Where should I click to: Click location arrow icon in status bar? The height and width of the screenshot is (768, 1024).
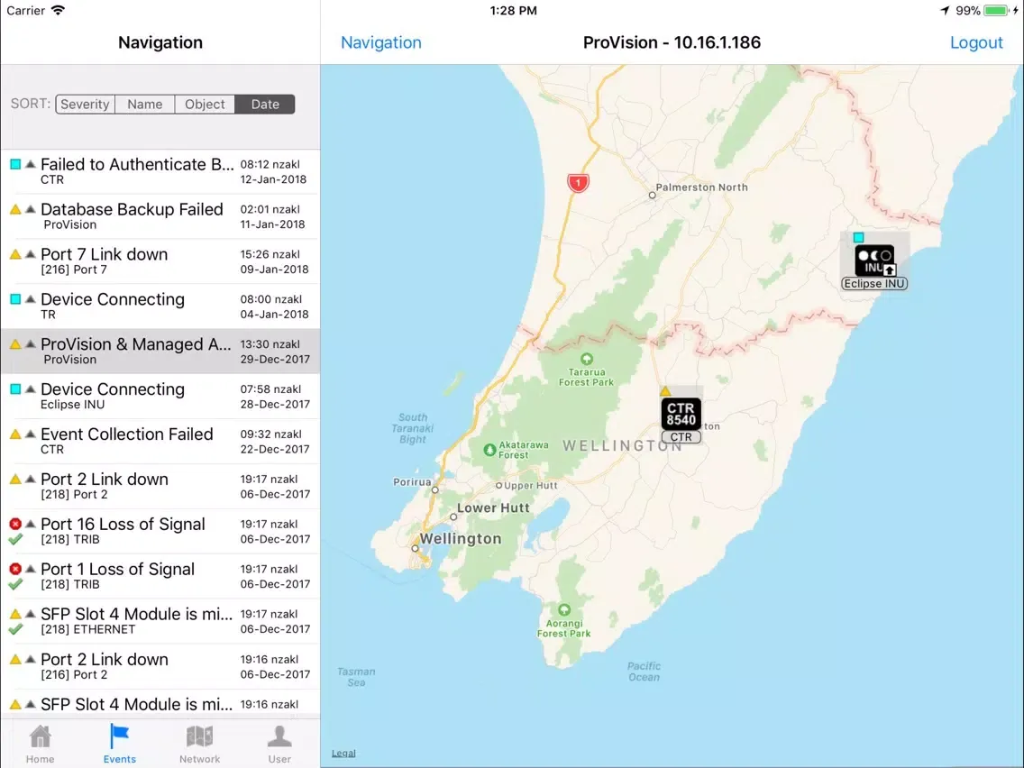[x=945, y=11]
